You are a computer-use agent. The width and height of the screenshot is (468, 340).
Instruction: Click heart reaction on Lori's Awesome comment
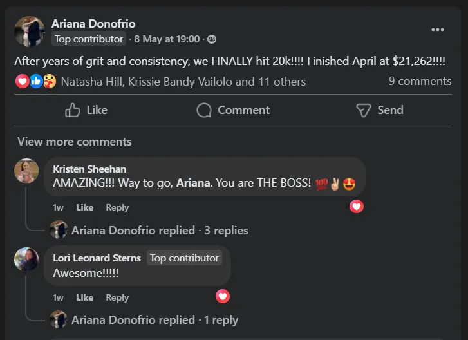pyautogui.click(x=223, y=296)
